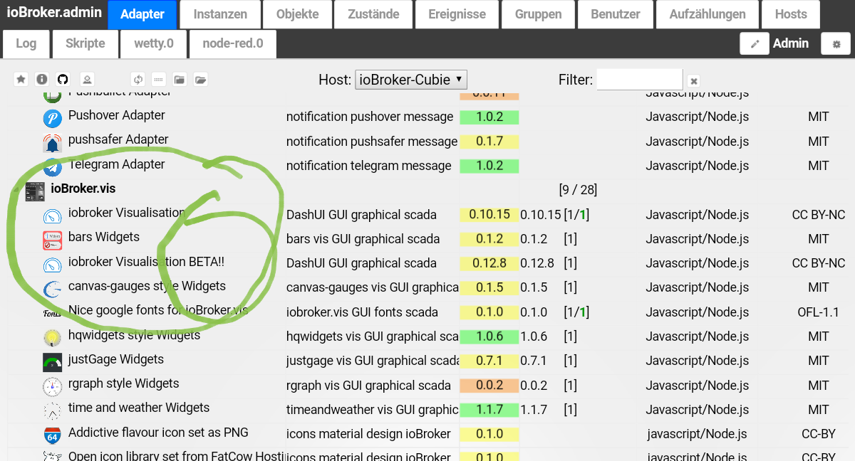
Task: Click the star favorites filter icon
Action: tap(21, 79)
